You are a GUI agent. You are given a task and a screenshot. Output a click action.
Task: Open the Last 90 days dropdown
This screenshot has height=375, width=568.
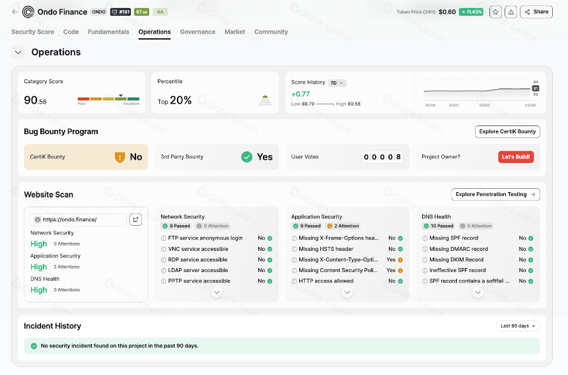[x=518, y=325]
